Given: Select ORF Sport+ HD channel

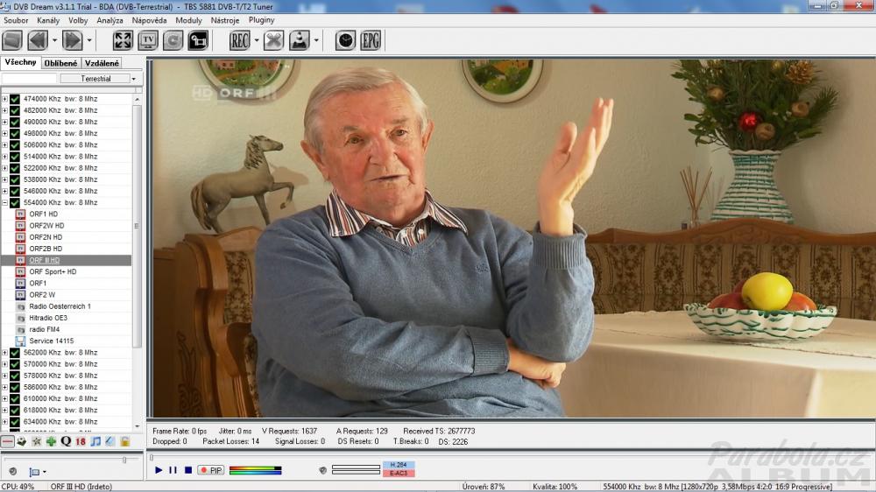Looking at the screenshot, I should pos(53,271).
